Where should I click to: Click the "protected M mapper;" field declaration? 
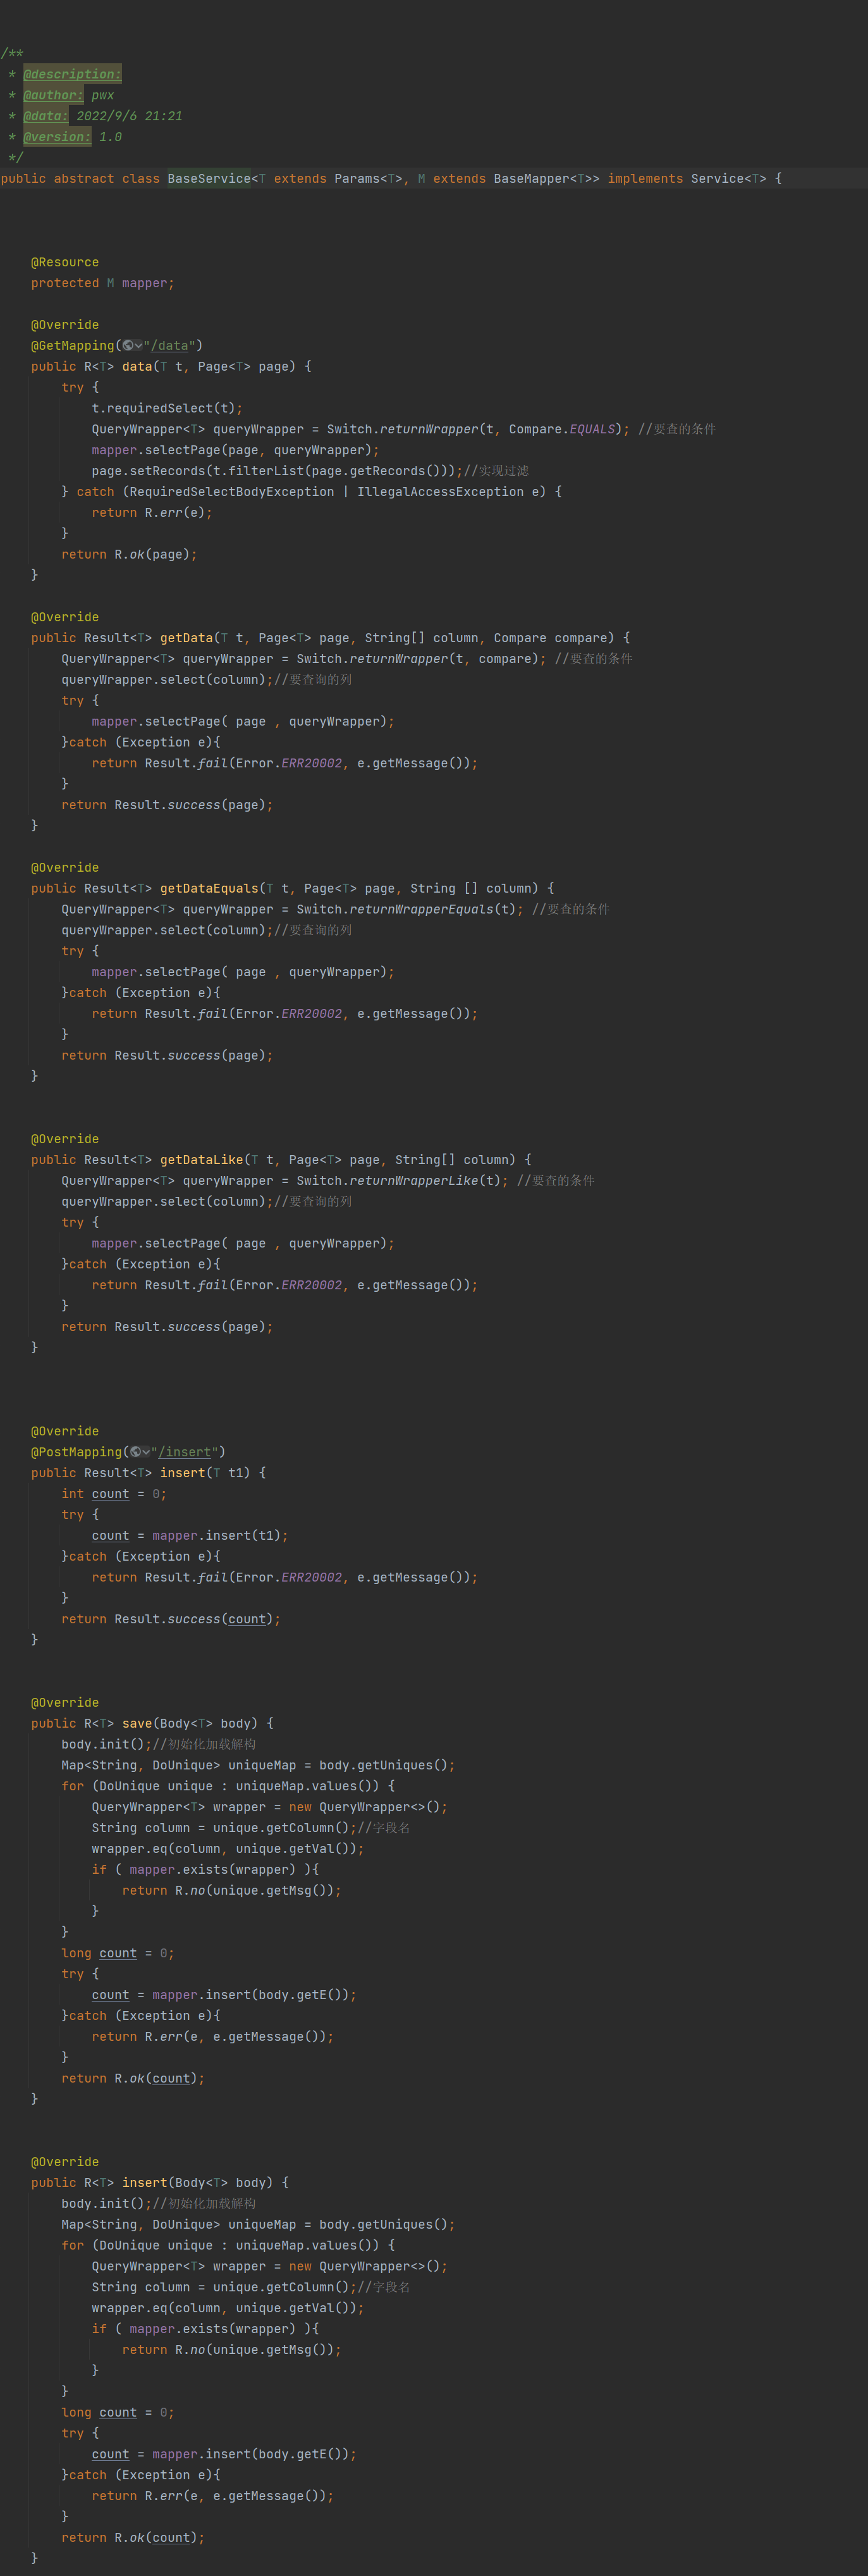coord(103,283)
